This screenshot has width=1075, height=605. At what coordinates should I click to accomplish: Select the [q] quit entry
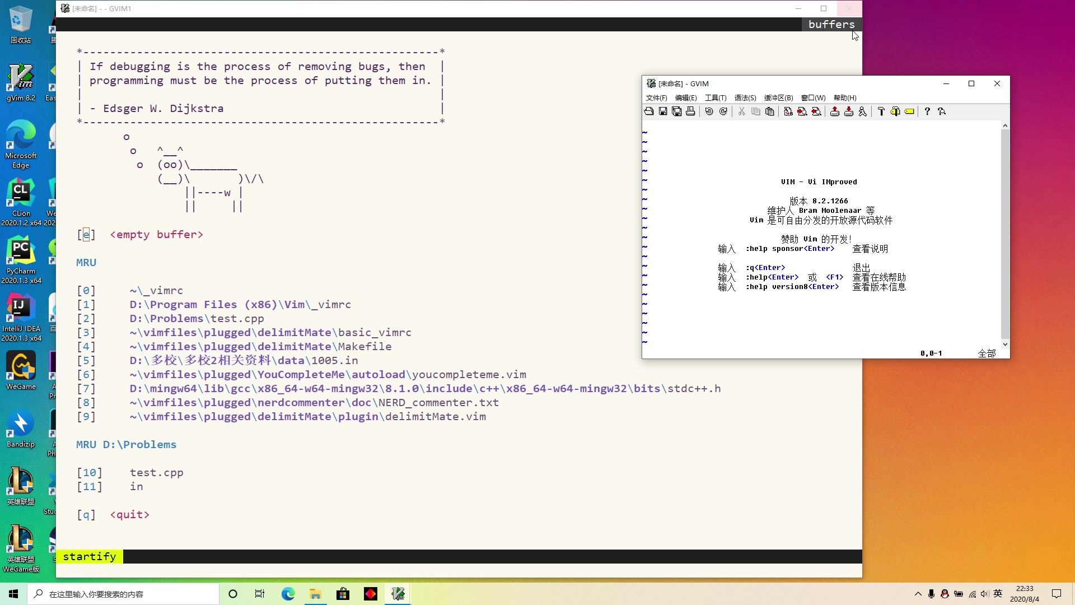[113, 515]
